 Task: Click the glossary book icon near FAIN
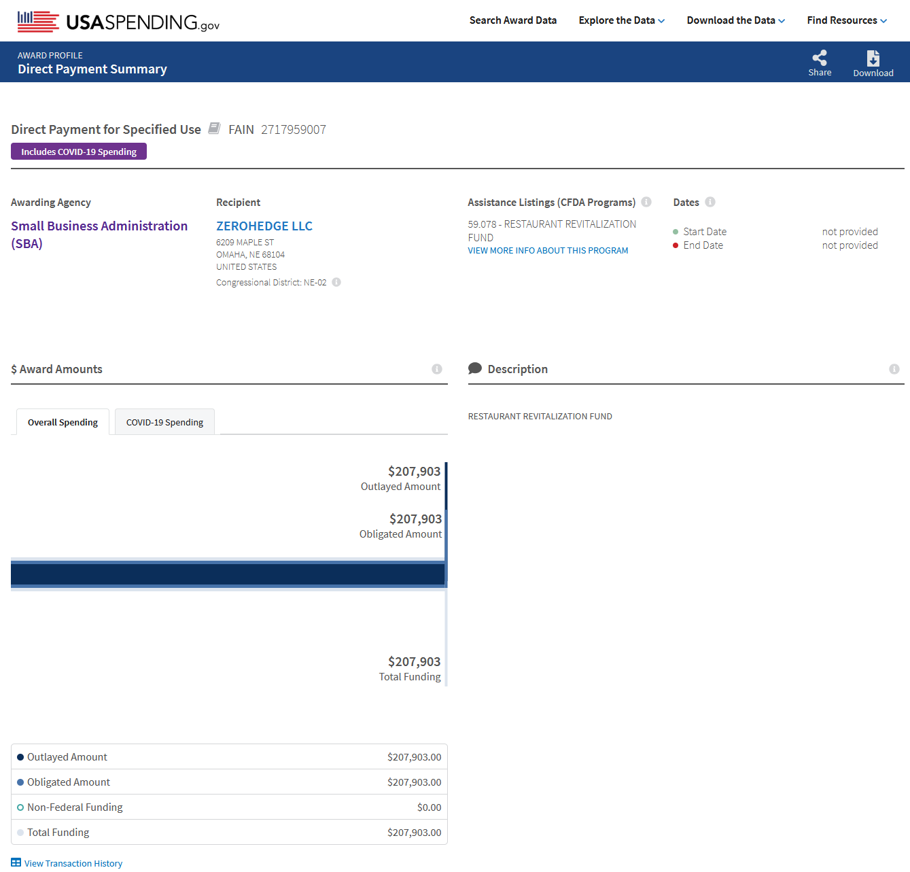point(214,128)
